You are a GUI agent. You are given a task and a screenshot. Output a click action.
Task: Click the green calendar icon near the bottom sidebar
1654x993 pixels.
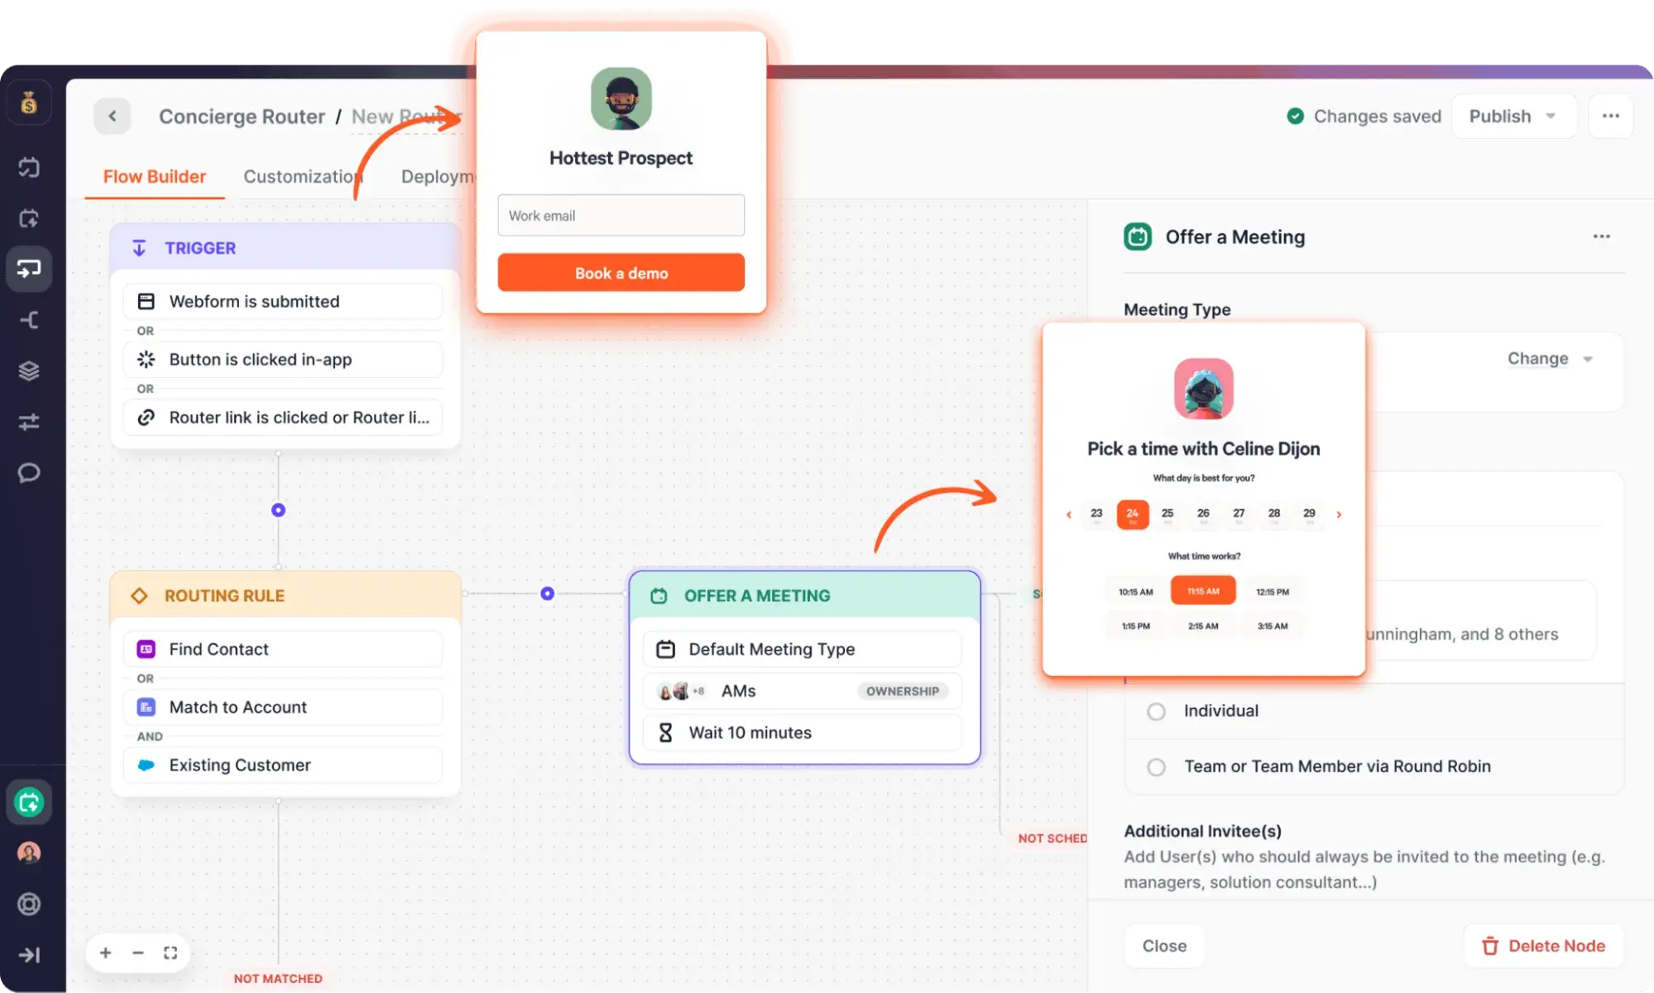[29, 802]
